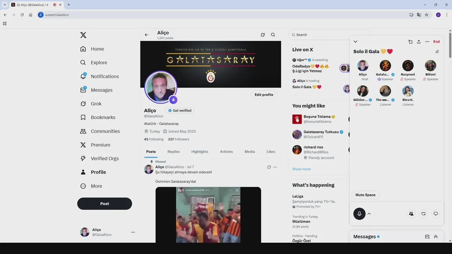
Task: Click the X logo in the sidebar
Action: pos(83,35)
